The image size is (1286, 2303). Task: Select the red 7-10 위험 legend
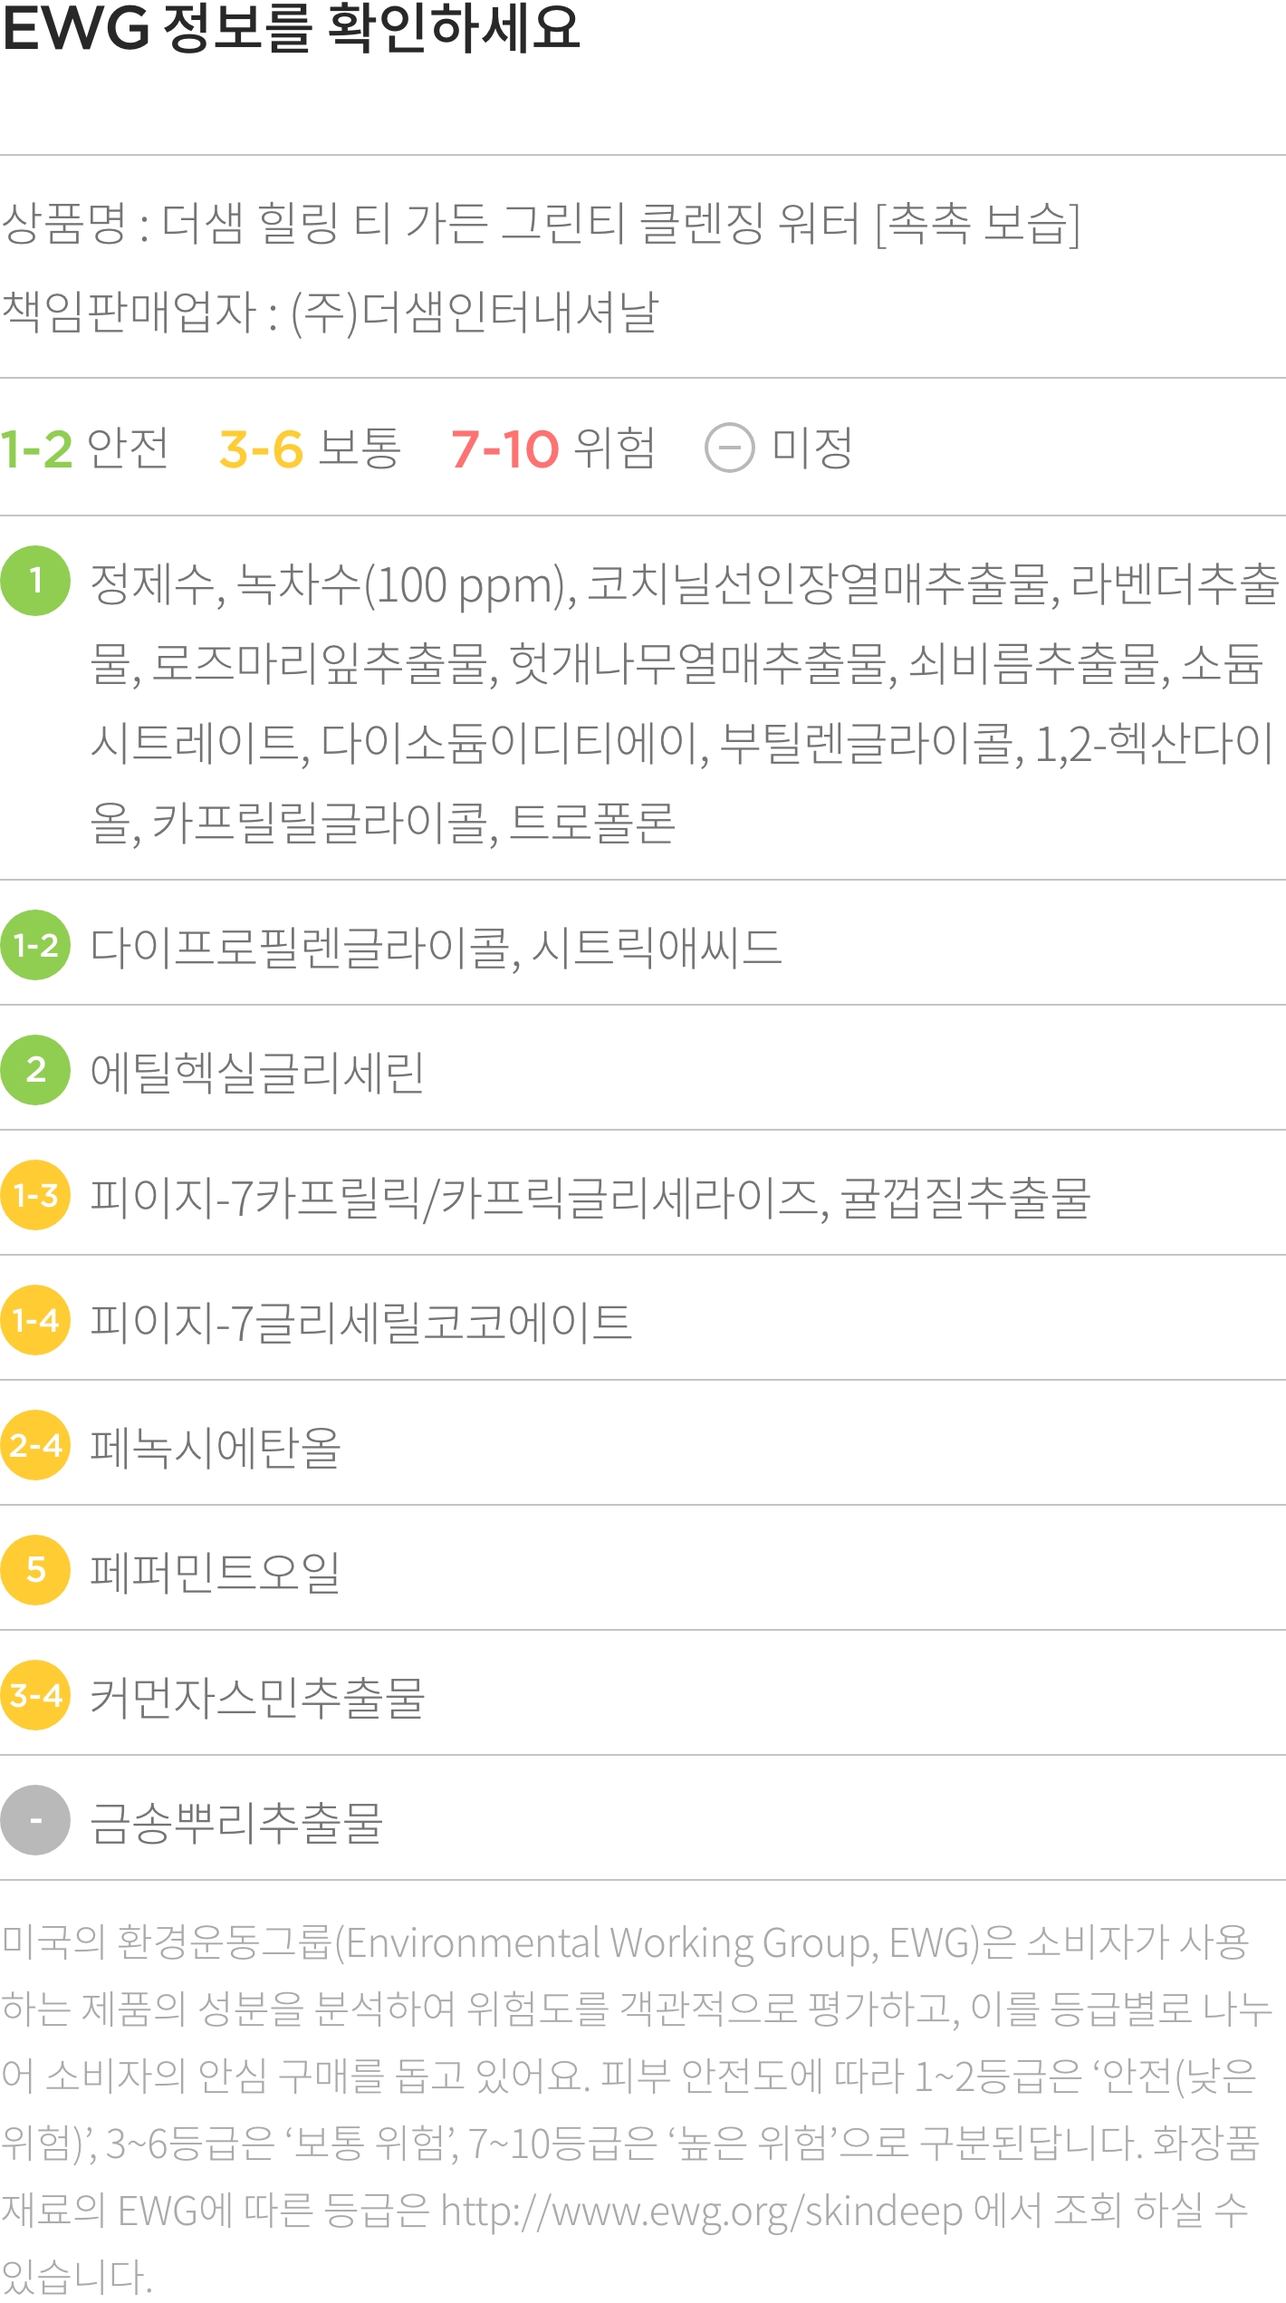tap(552, 448)
